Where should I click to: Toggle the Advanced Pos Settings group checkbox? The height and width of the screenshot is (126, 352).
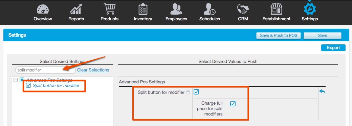[x=22, y=80]
